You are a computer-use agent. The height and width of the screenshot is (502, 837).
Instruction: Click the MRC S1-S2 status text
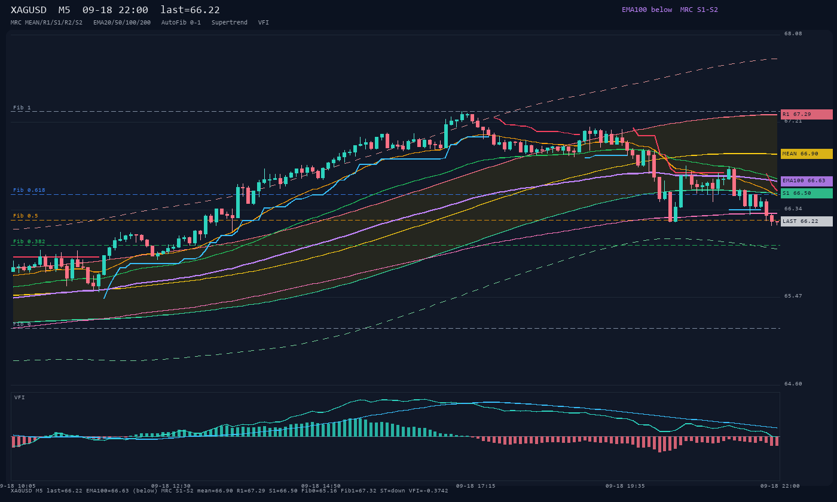[699, 10]
